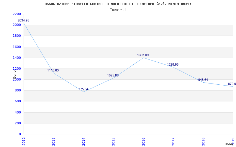Select the 1025.66 data label
This screenshot has height=147, width=236.
click(113, 75)
